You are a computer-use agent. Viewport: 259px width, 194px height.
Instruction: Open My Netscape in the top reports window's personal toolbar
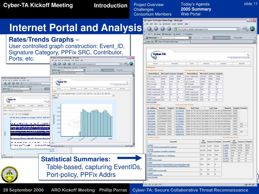click(167, 34)
